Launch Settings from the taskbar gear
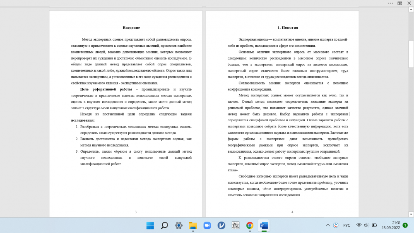This screenshot has width=414, height=233. pos(178,226)
